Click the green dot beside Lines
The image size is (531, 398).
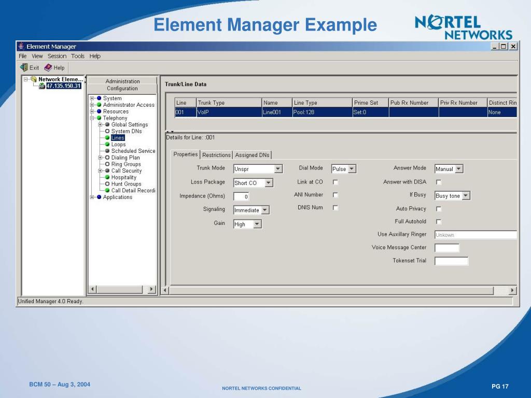pyautogui.click(x=107, y=138)
